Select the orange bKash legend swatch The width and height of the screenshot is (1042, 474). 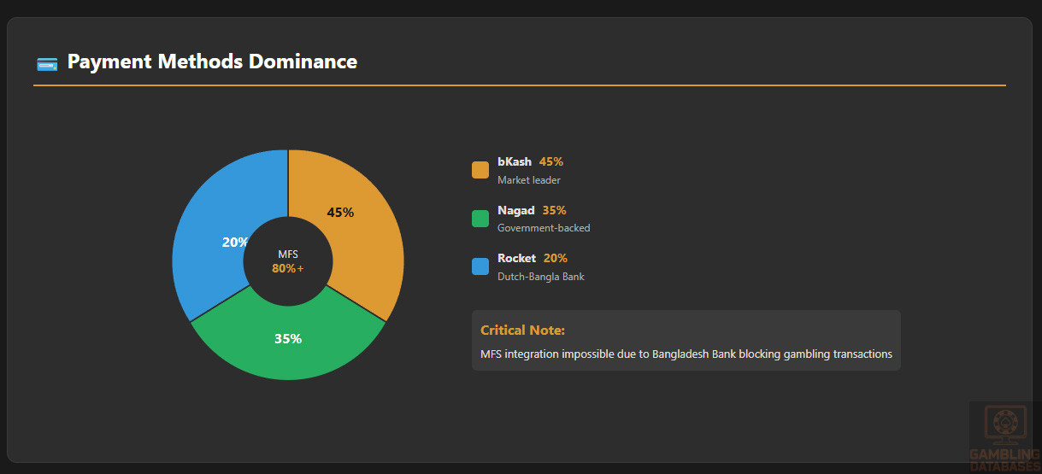coord(480,170)
